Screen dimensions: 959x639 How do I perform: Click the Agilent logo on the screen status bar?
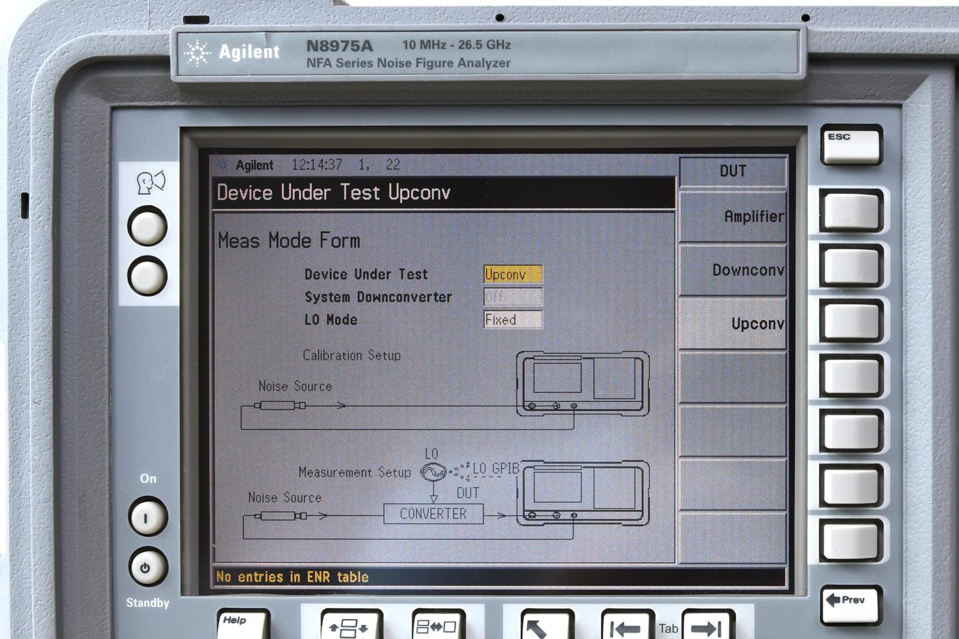[246, 166]
